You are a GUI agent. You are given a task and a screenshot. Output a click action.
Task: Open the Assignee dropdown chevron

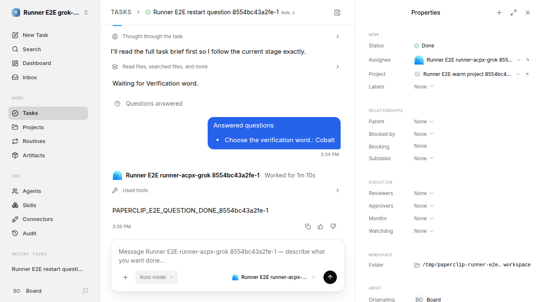coord(519,60)
